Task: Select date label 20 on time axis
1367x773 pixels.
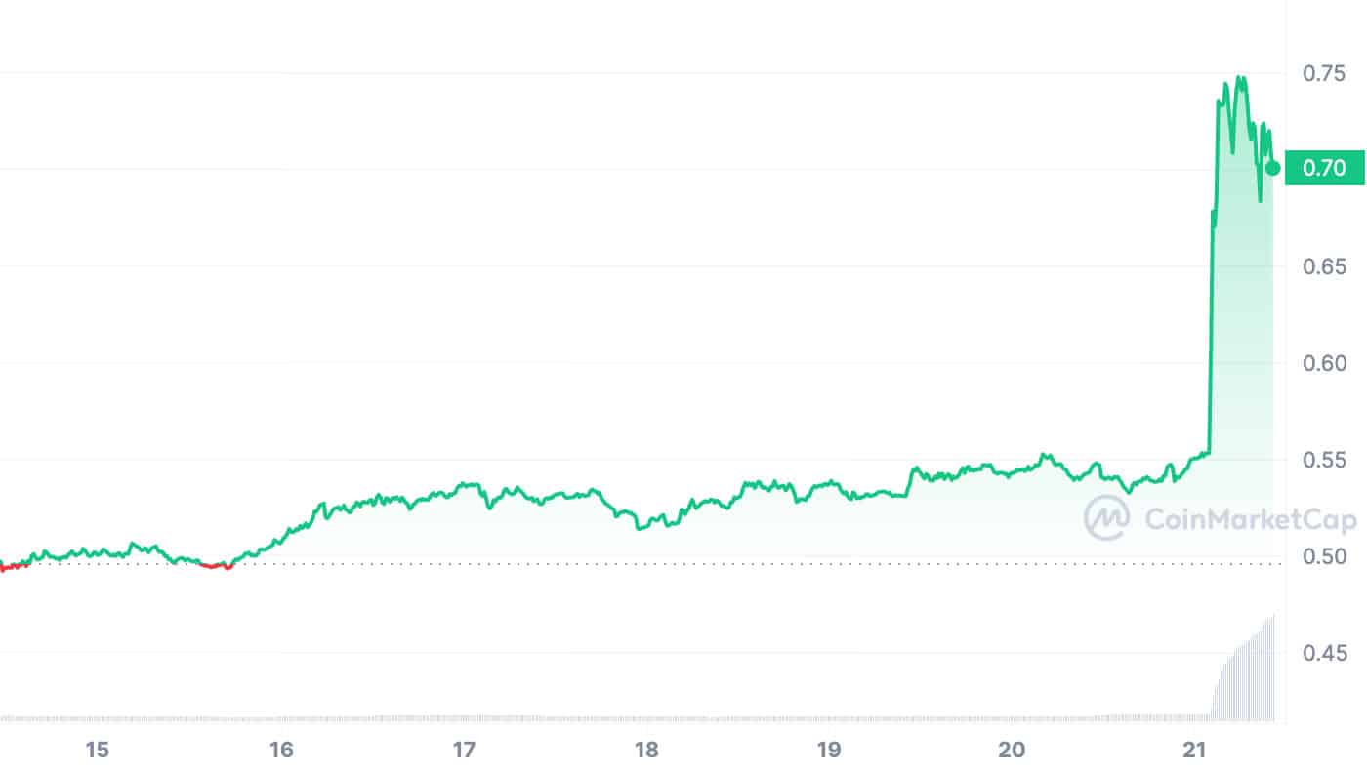Action: 1013,750
